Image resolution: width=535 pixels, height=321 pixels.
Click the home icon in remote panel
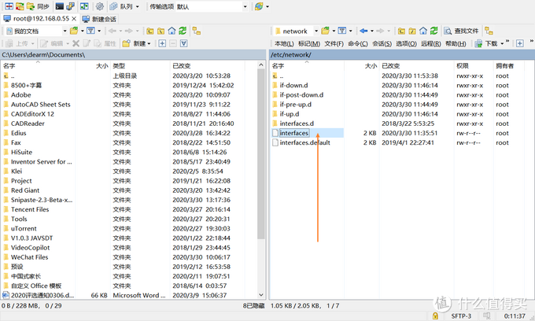click(423, 31)
